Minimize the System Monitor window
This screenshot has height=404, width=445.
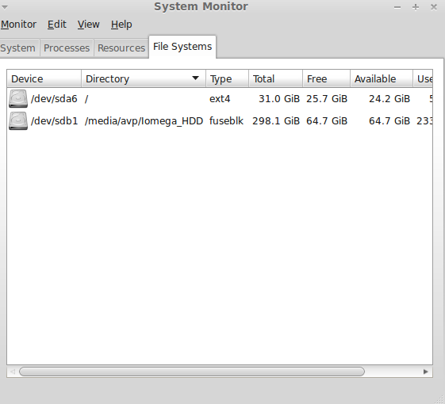point(397,7)
